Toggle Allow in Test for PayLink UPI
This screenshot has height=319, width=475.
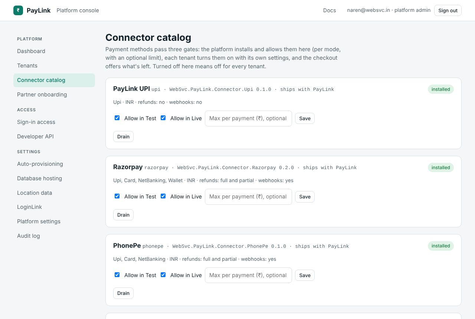click(117, 118)
